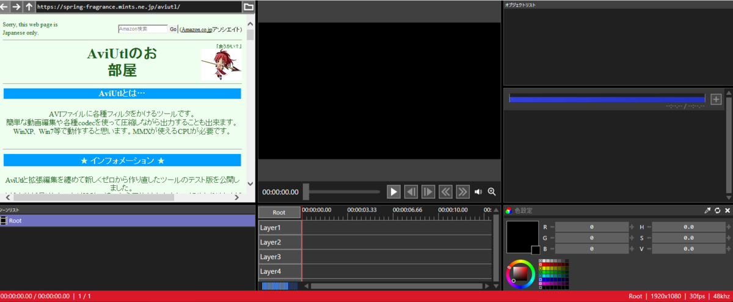Decrease R with its minus stepper
733x302 pixels.
(552, 227)
